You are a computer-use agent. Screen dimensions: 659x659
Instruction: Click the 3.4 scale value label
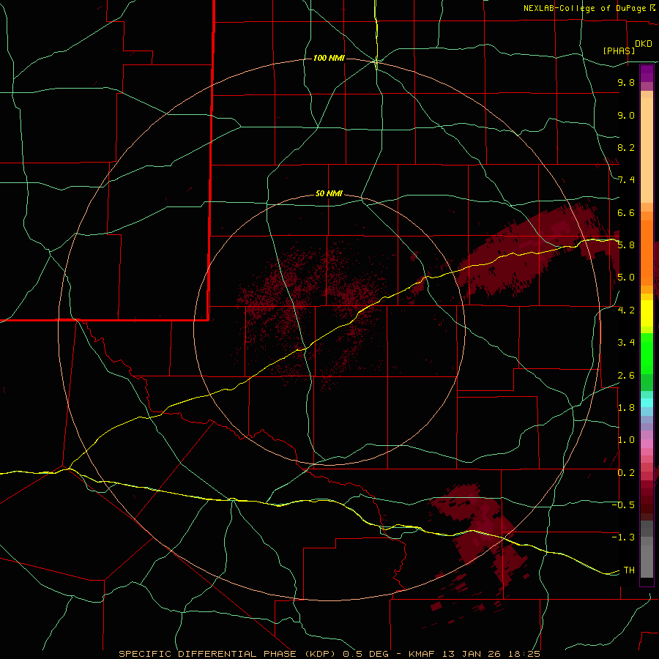click(x=626, y=342)
